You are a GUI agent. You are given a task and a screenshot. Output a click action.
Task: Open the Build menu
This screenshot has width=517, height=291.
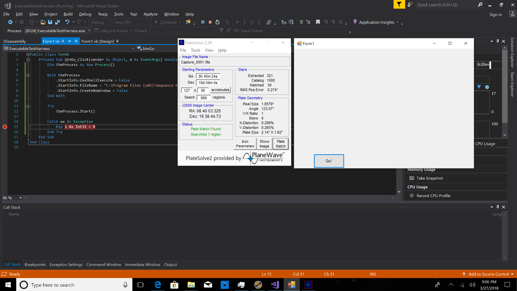68,14
